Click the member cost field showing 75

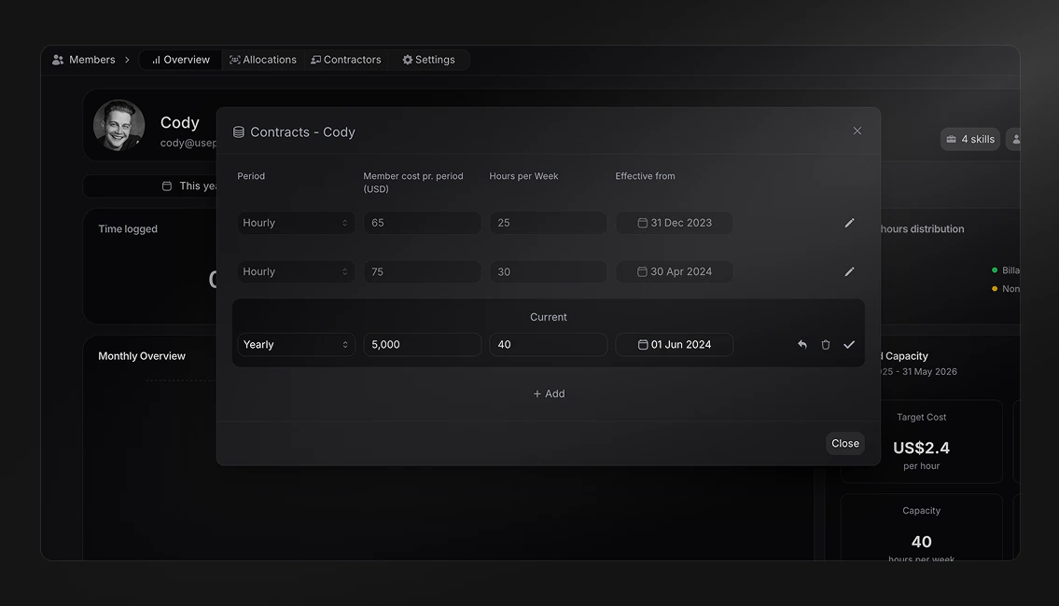click(x=422, y=271)
